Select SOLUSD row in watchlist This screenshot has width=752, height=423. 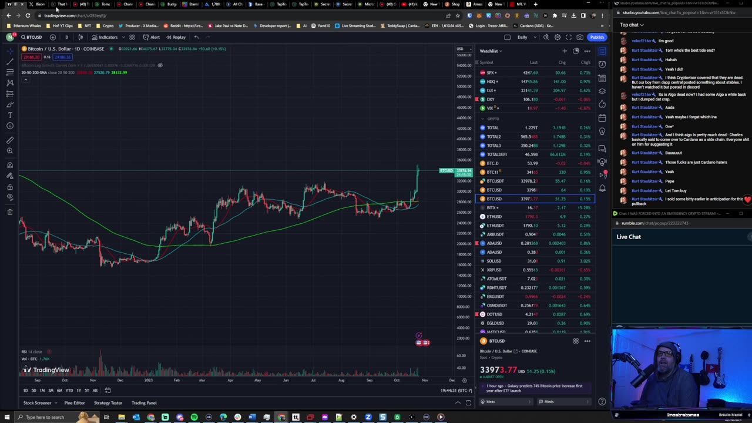pos(535,261)
